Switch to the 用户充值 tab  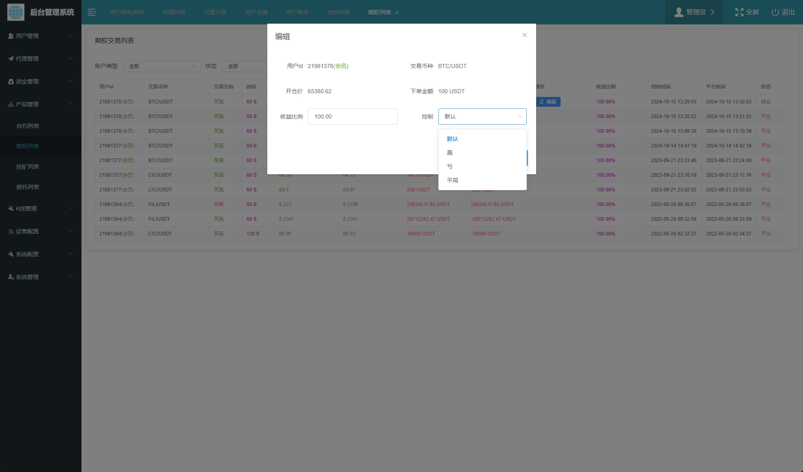(x=256, y=12)
